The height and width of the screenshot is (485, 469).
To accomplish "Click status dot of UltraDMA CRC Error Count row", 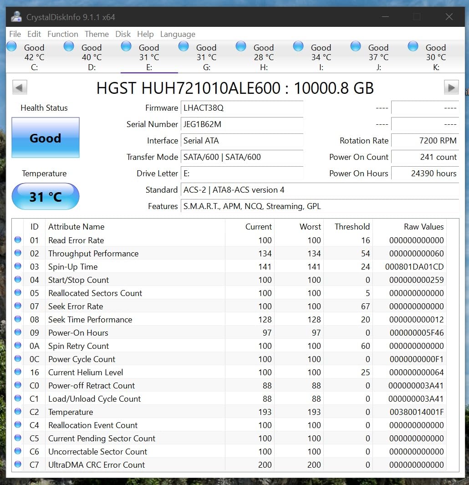I will [x=18, y=464].
